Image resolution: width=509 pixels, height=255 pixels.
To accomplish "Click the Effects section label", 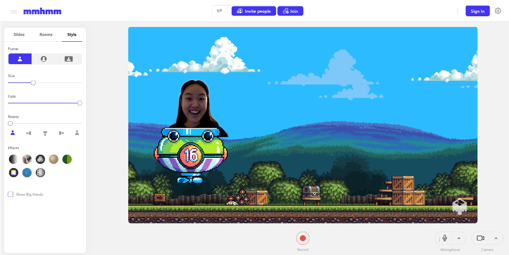I will coord(13,148).
